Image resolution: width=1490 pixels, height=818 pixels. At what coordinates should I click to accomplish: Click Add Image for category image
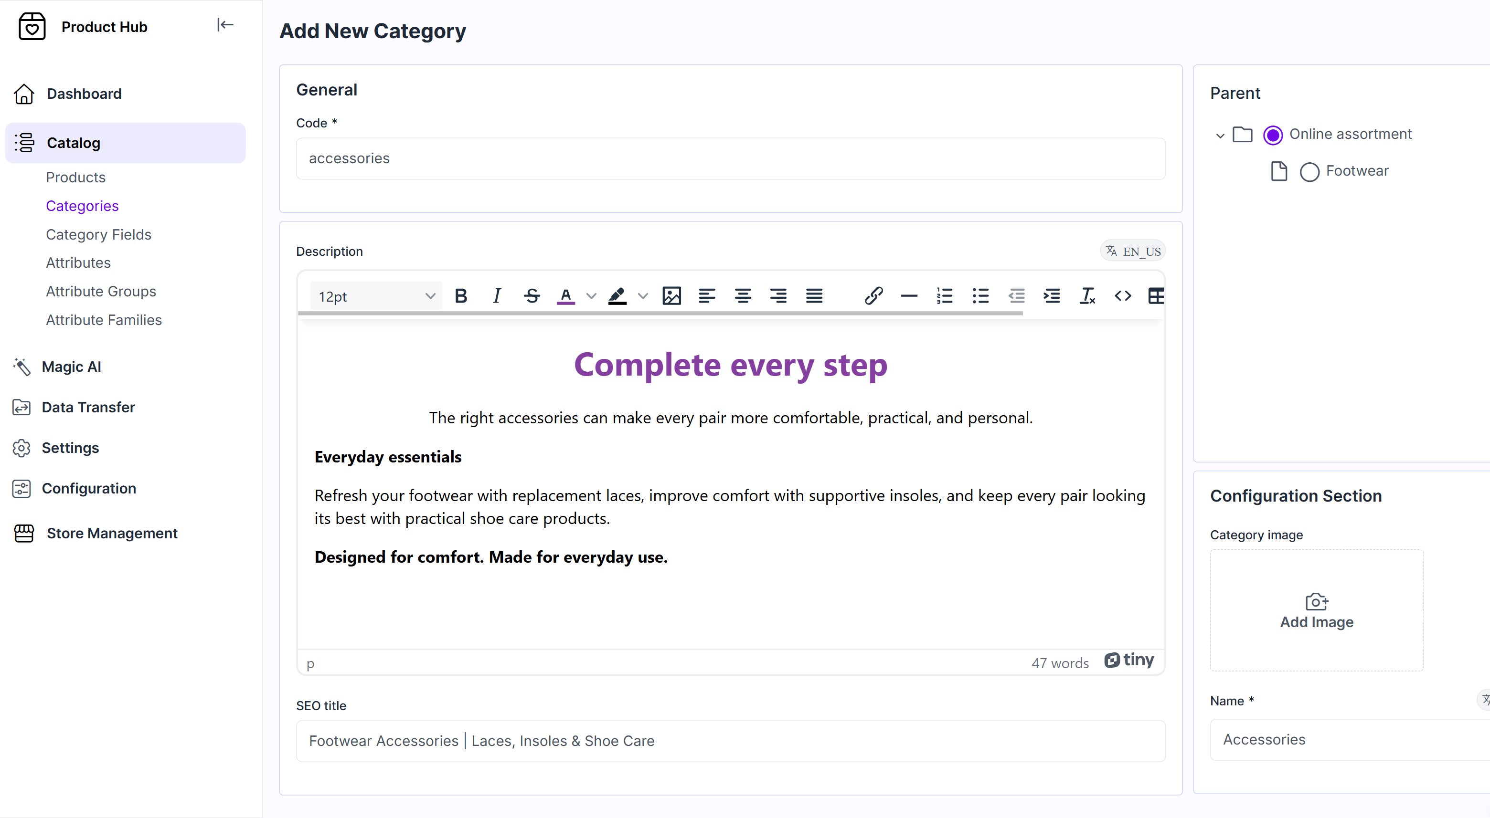(x=1316, y=610)
